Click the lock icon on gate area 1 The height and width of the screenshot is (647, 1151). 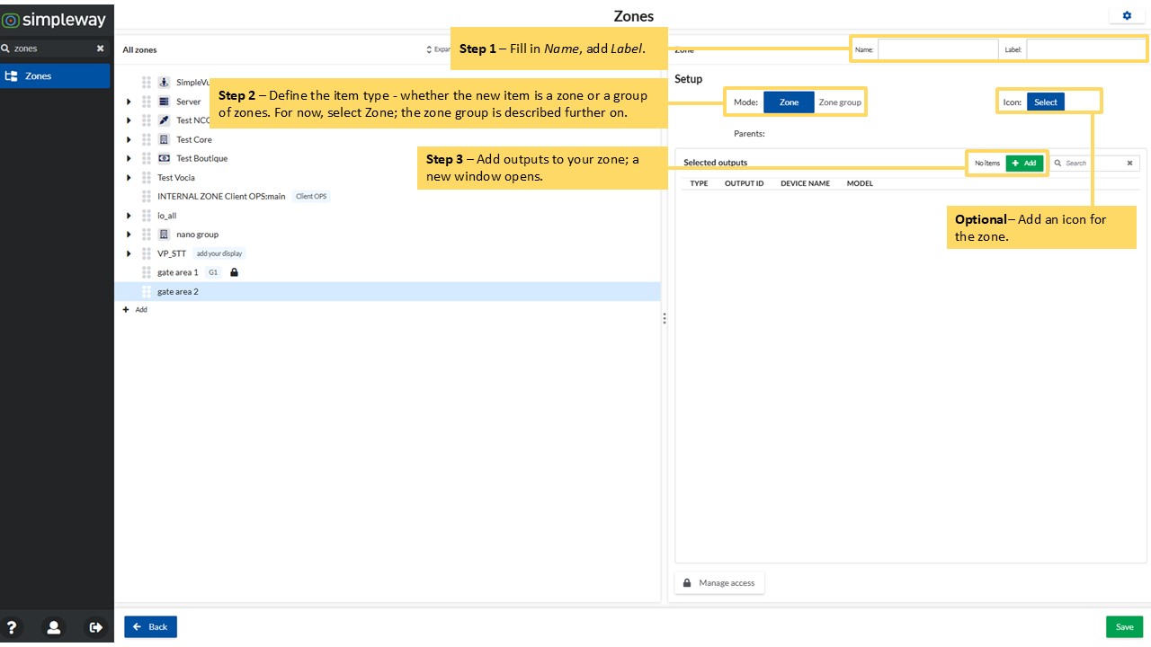(234, 272)
